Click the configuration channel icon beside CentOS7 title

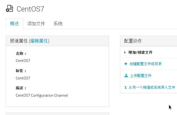point(9,8)
